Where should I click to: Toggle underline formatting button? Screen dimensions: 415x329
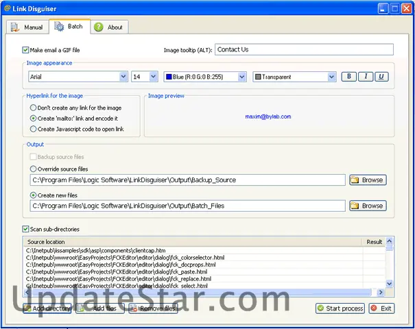[x=381, y=77]
